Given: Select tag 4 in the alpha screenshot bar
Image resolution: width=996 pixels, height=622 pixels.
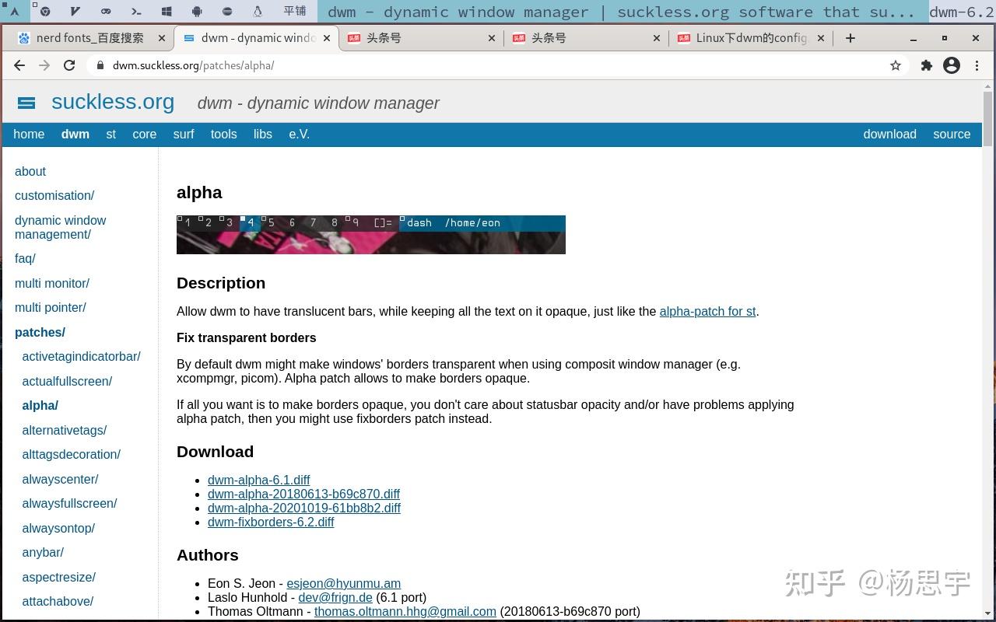Looking at the screenshot, I should pyautogui.click(x=249, y=223).
